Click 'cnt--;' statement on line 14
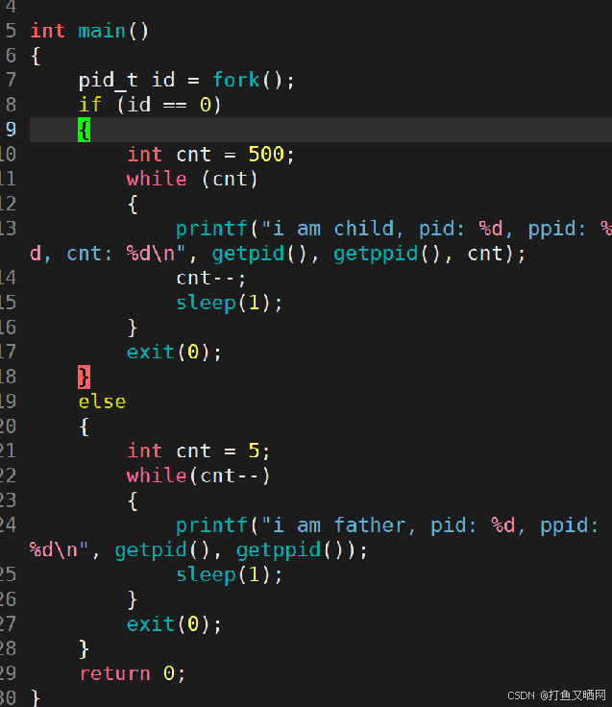 pyautogui.click(x=211, y=279)
